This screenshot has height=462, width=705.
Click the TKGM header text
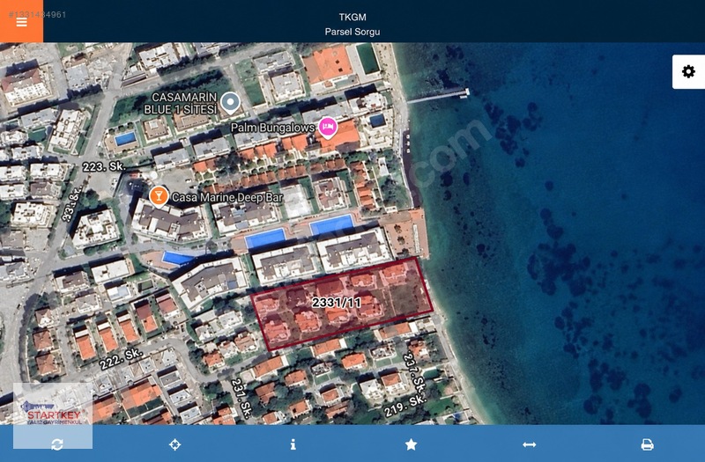(352, 17)
